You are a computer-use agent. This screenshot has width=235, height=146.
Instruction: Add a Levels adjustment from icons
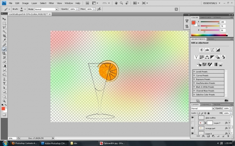tap(207, 50)
